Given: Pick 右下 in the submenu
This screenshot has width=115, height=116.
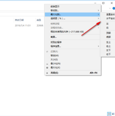Looking at the screenshot, I should tap(108, 54).
